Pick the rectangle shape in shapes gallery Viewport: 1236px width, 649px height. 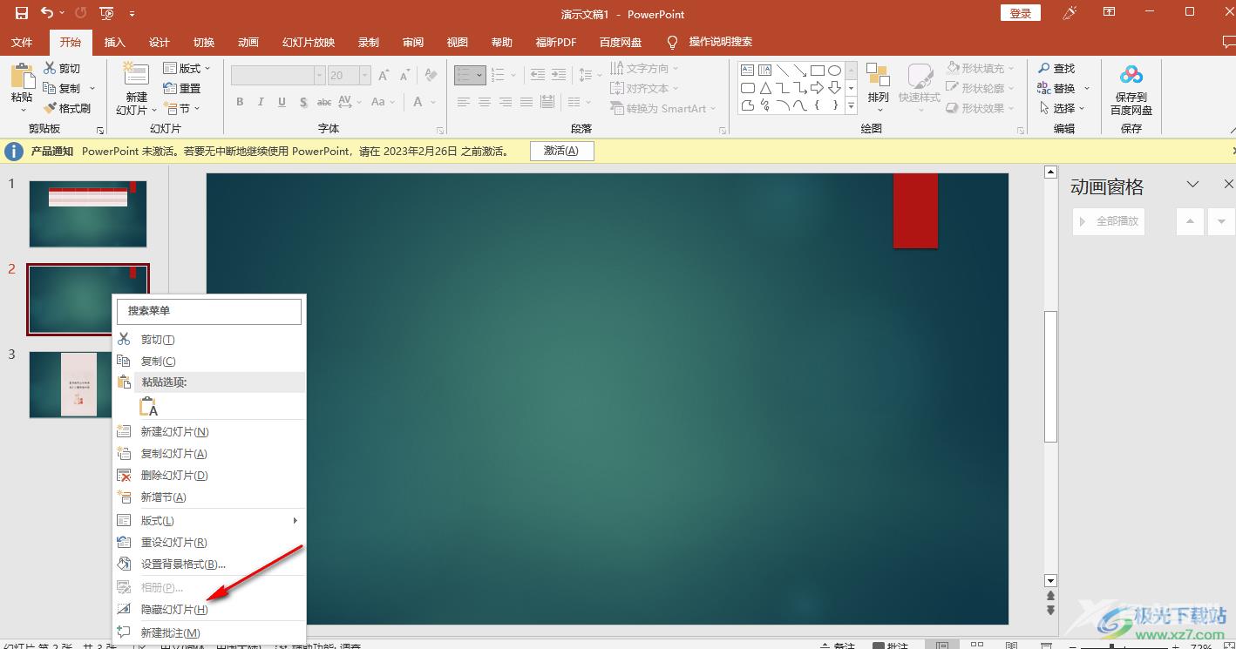coord(817,71)
